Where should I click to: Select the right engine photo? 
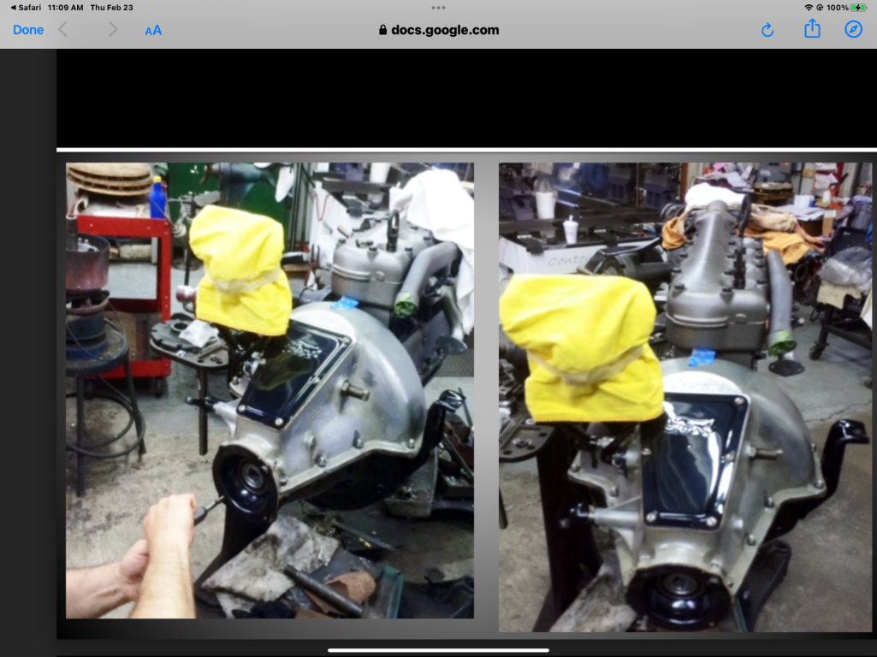(685, 397)
